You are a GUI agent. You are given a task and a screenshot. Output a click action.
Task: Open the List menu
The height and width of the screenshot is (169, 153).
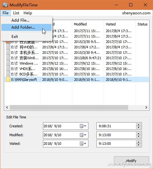(x=16, y=13)
